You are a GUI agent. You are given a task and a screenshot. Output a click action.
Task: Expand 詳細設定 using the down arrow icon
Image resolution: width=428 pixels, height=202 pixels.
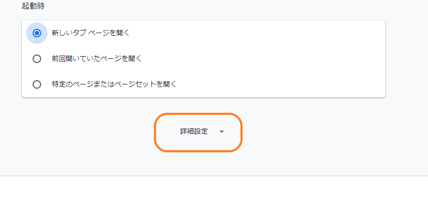[222, 131]
